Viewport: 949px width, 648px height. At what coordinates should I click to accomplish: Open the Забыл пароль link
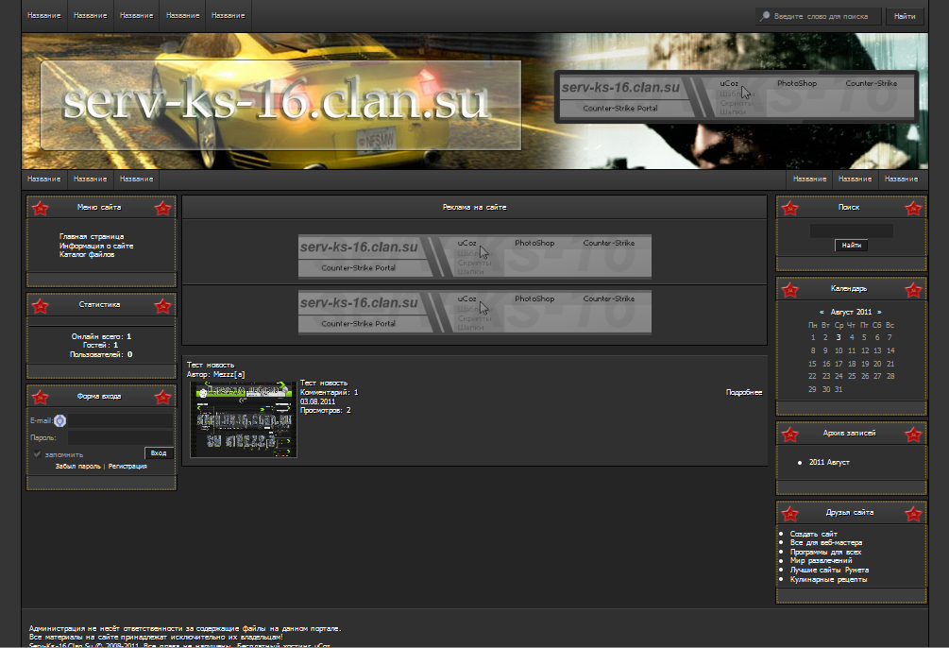[x=78, y=467]
